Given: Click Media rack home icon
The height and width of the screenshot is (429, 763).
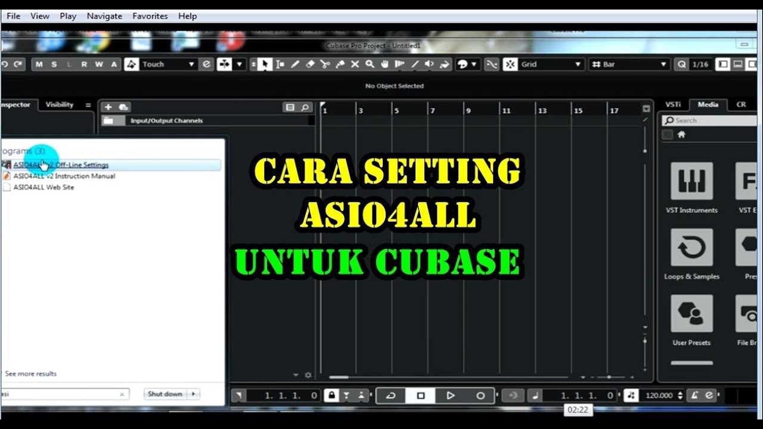Looking at the screenshot, I should [x=681, y=135].
